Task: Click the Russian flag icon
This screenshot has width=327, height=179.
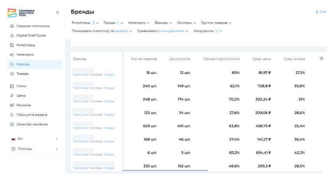Action: 13,139
